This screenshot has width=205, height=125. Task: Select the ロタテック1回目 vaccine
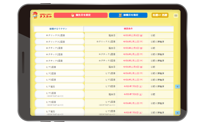pyautogui.click(x=59, y=48)
